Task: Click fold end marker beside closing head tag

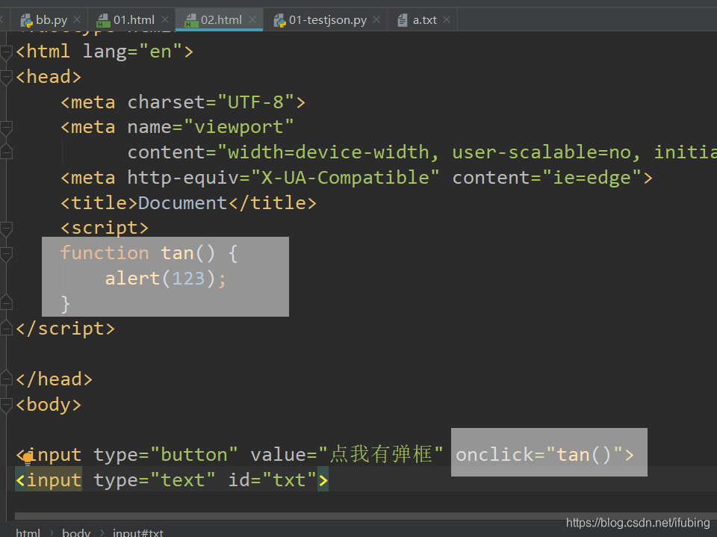Action: click(x=6, y=378)
